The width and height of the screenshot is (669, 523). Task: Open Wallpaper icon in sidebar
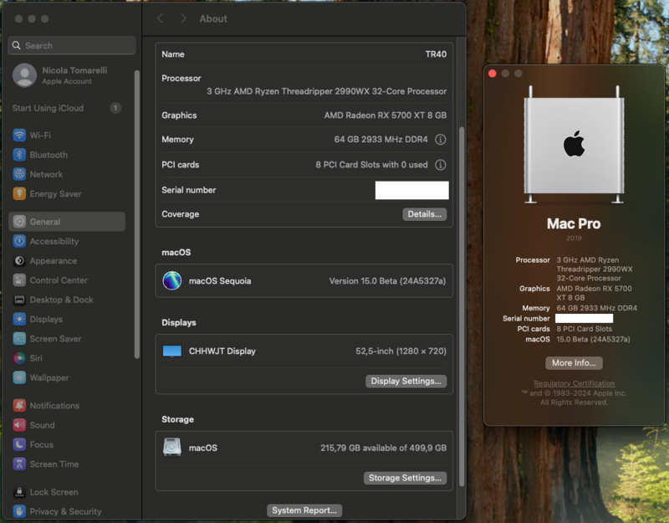point(19,378)
